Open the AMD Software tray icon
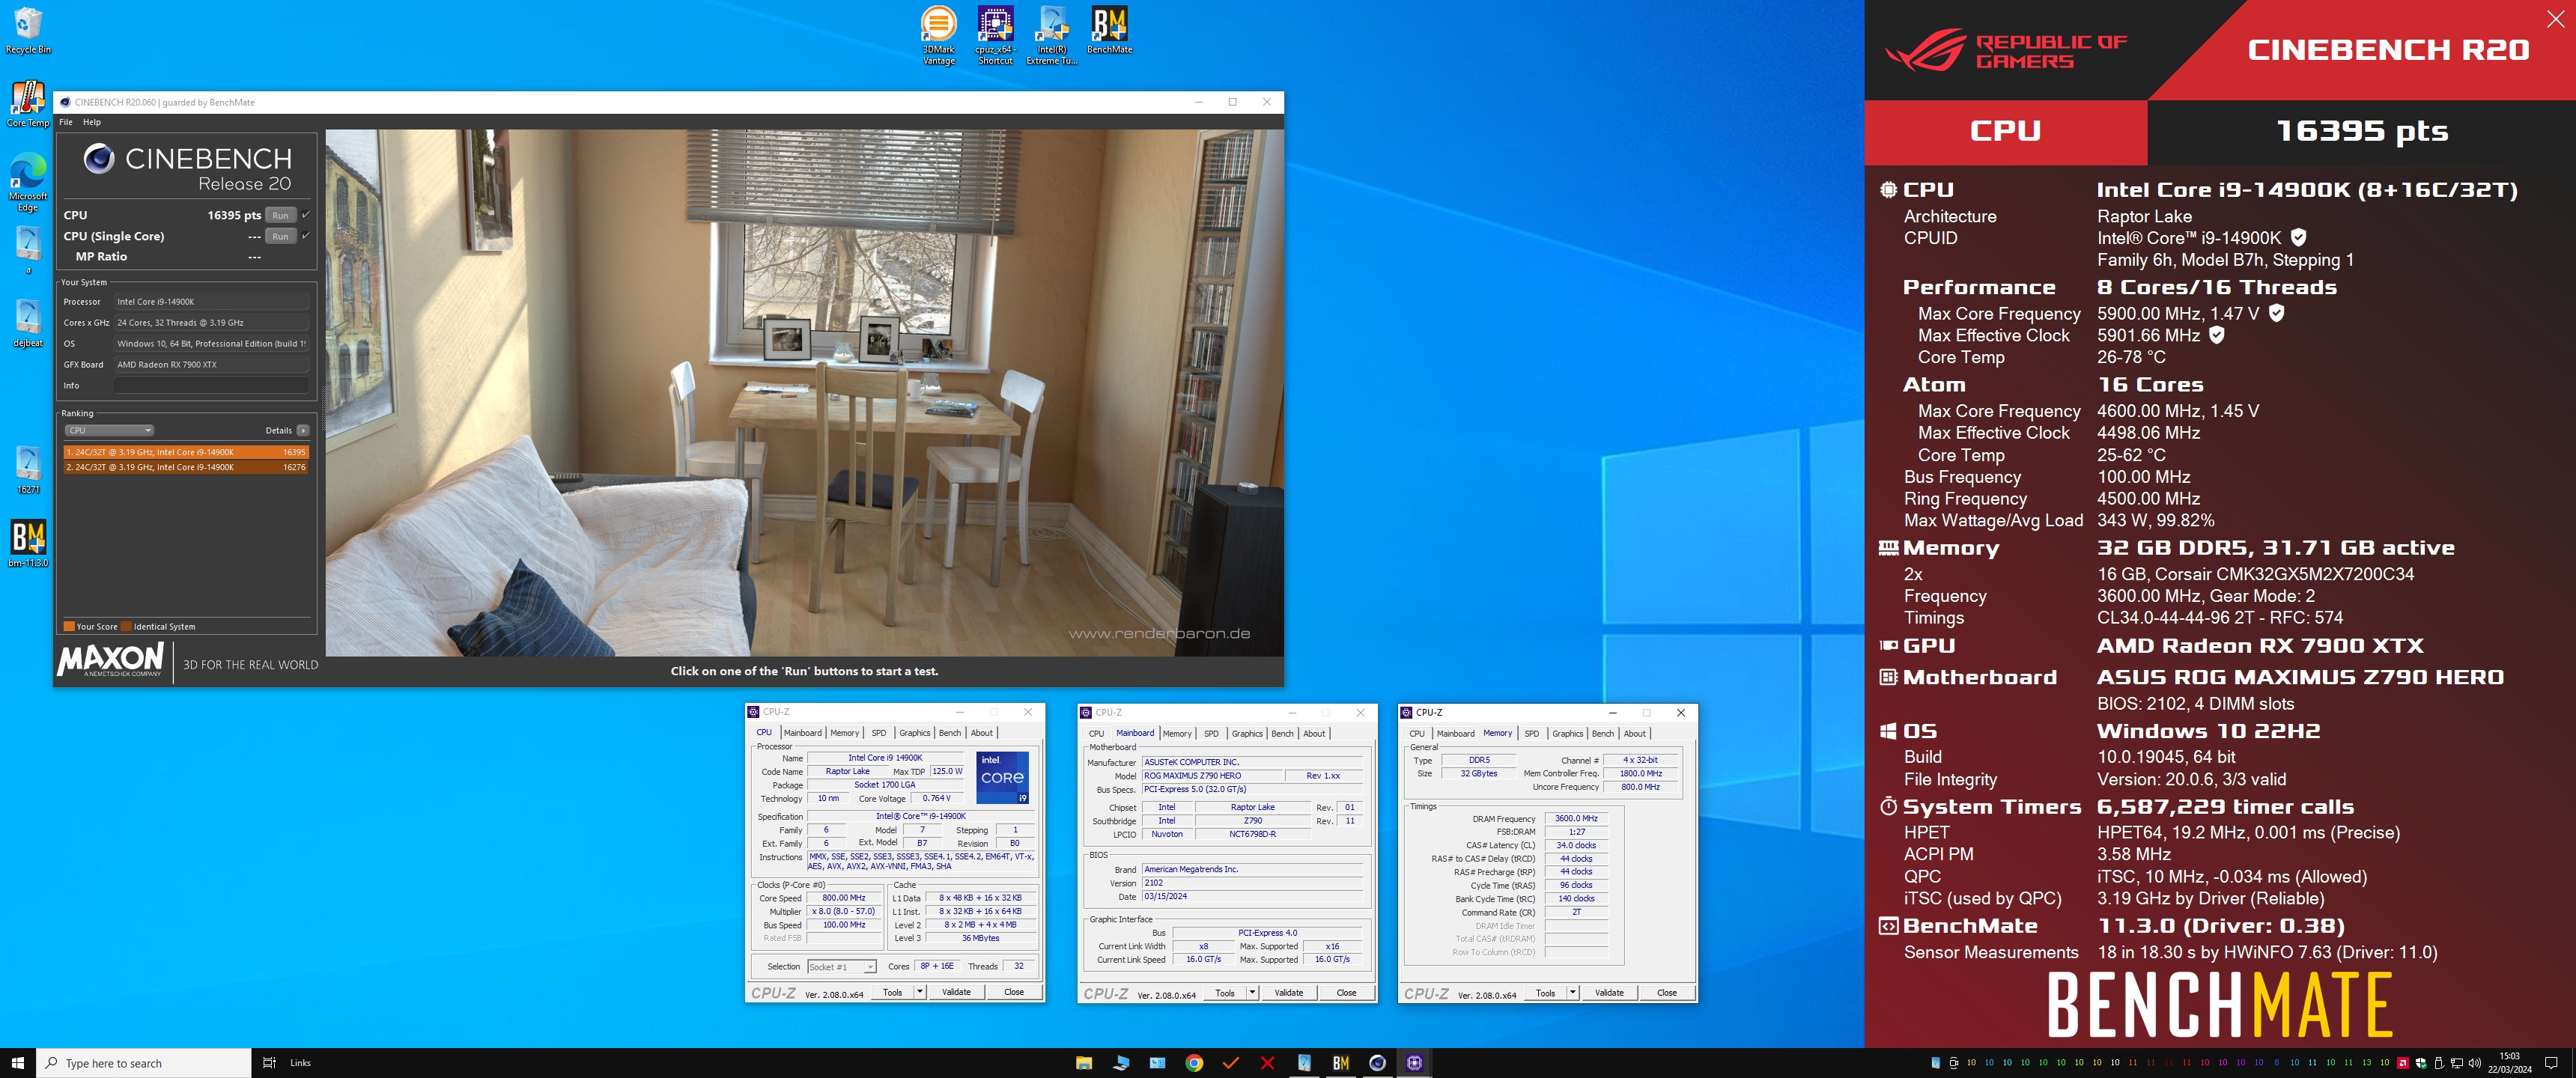The image size is (2576, 1078). click(x=2402, y=1063)
